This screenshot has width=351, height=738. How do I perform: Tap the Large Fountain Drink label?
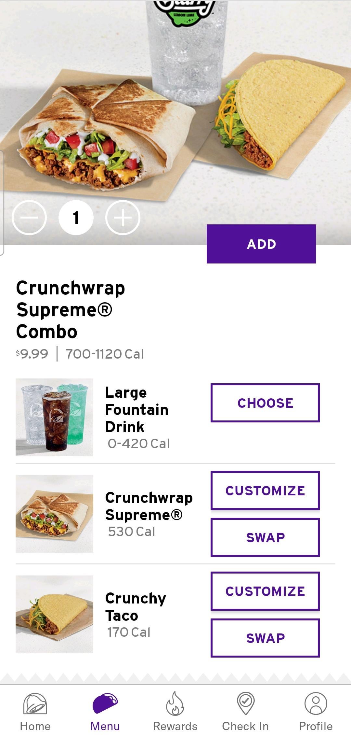137,410
